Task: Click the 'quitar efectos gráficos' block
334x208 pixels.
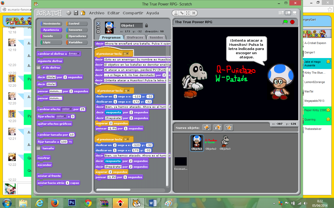Action: click(x=55, y=124)
